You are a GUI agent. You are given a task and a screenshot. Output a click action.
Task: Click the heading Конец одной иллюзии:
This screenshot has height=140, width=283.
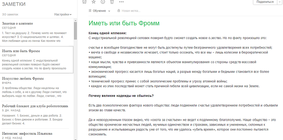coord(108,33)
